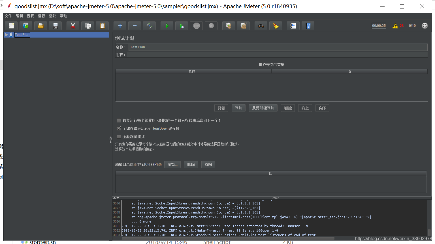The image size is (435, 244).
Task: Click the 浏览... ClassPath button
Action: click(x=172, y=164)
